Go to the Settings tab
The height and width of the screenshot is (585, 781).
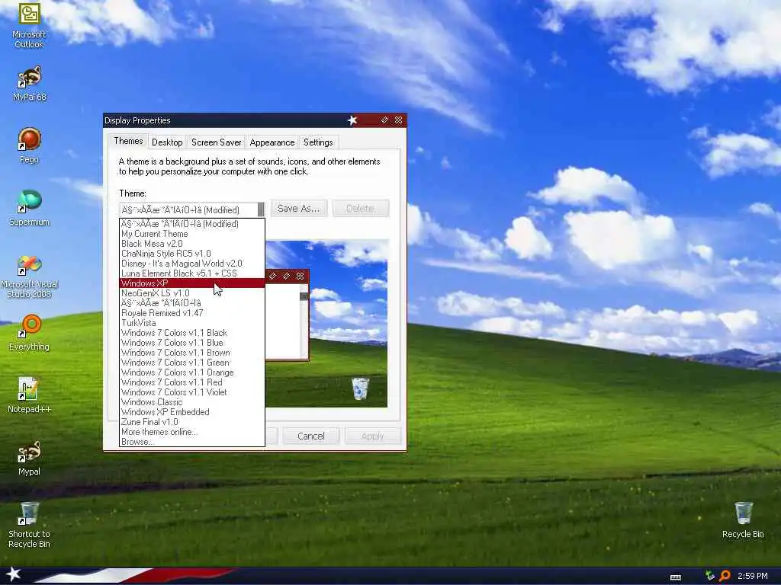(318, 142)
